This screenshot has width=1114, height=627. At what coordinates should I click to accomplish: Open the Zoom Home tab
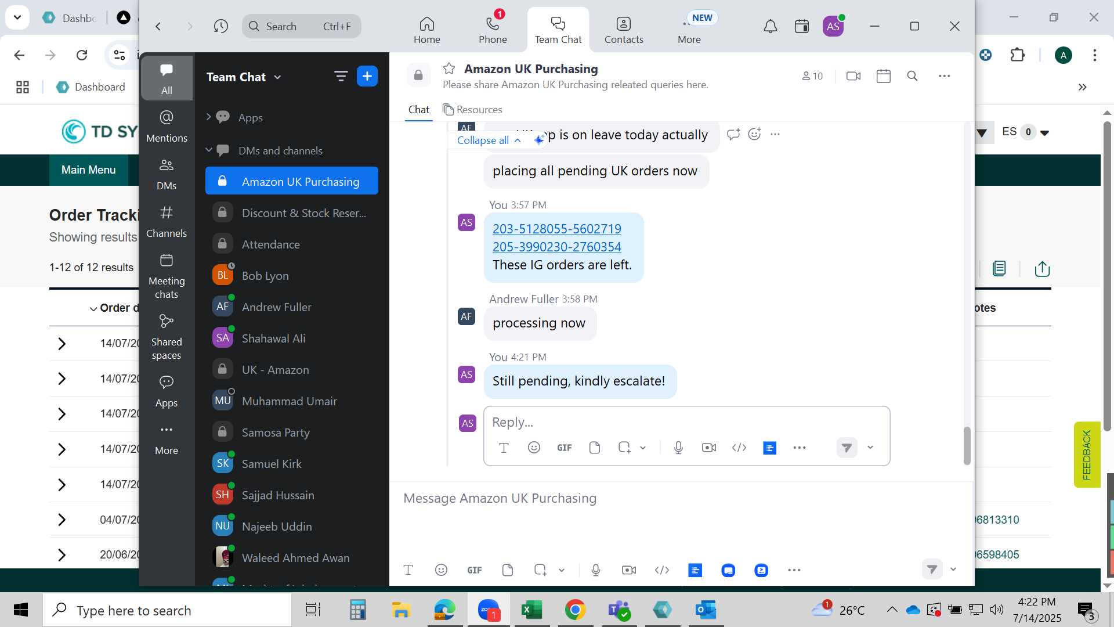pos(426,30)
